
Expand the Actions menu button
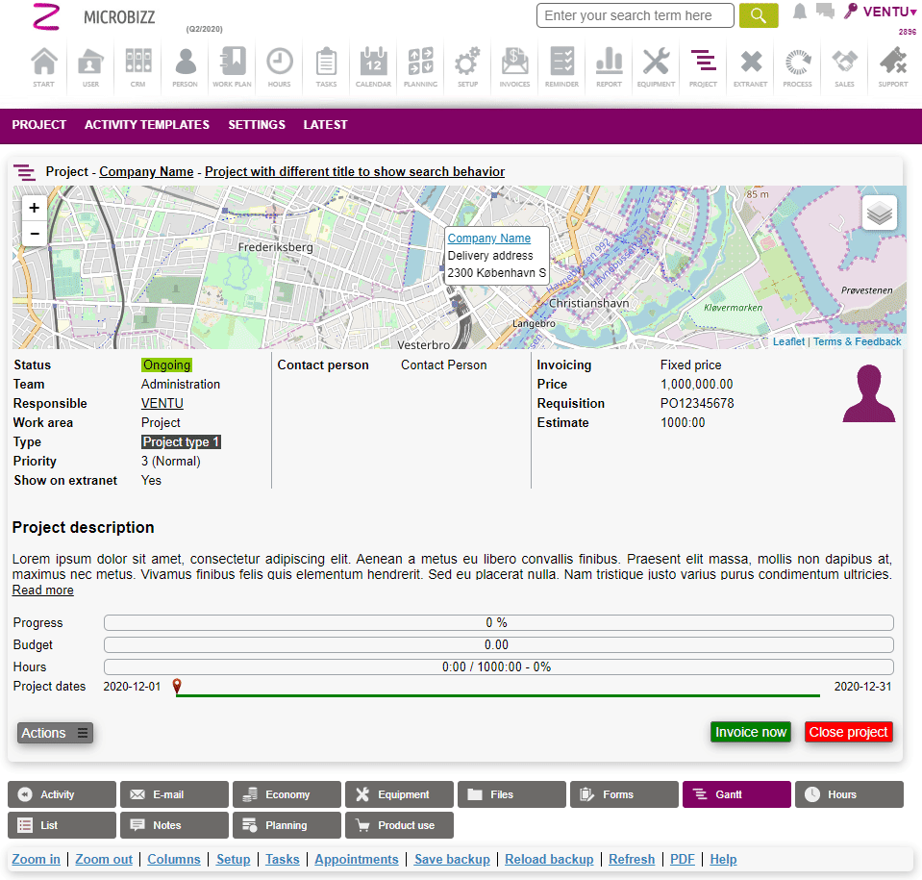pyautogui.click(x=55, y=733)
